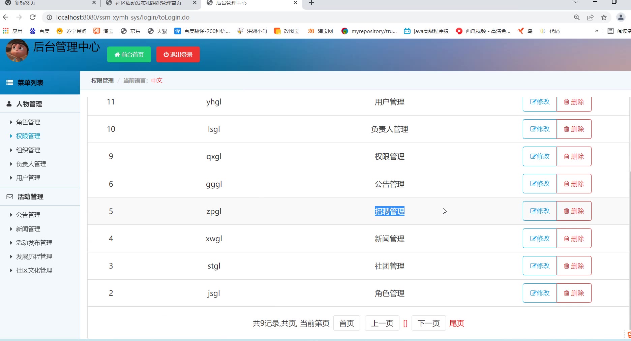Viewport: 631px width, 341px height.
Task: Open 发展历程管理 in the sidebar
Action: (34, 257)
